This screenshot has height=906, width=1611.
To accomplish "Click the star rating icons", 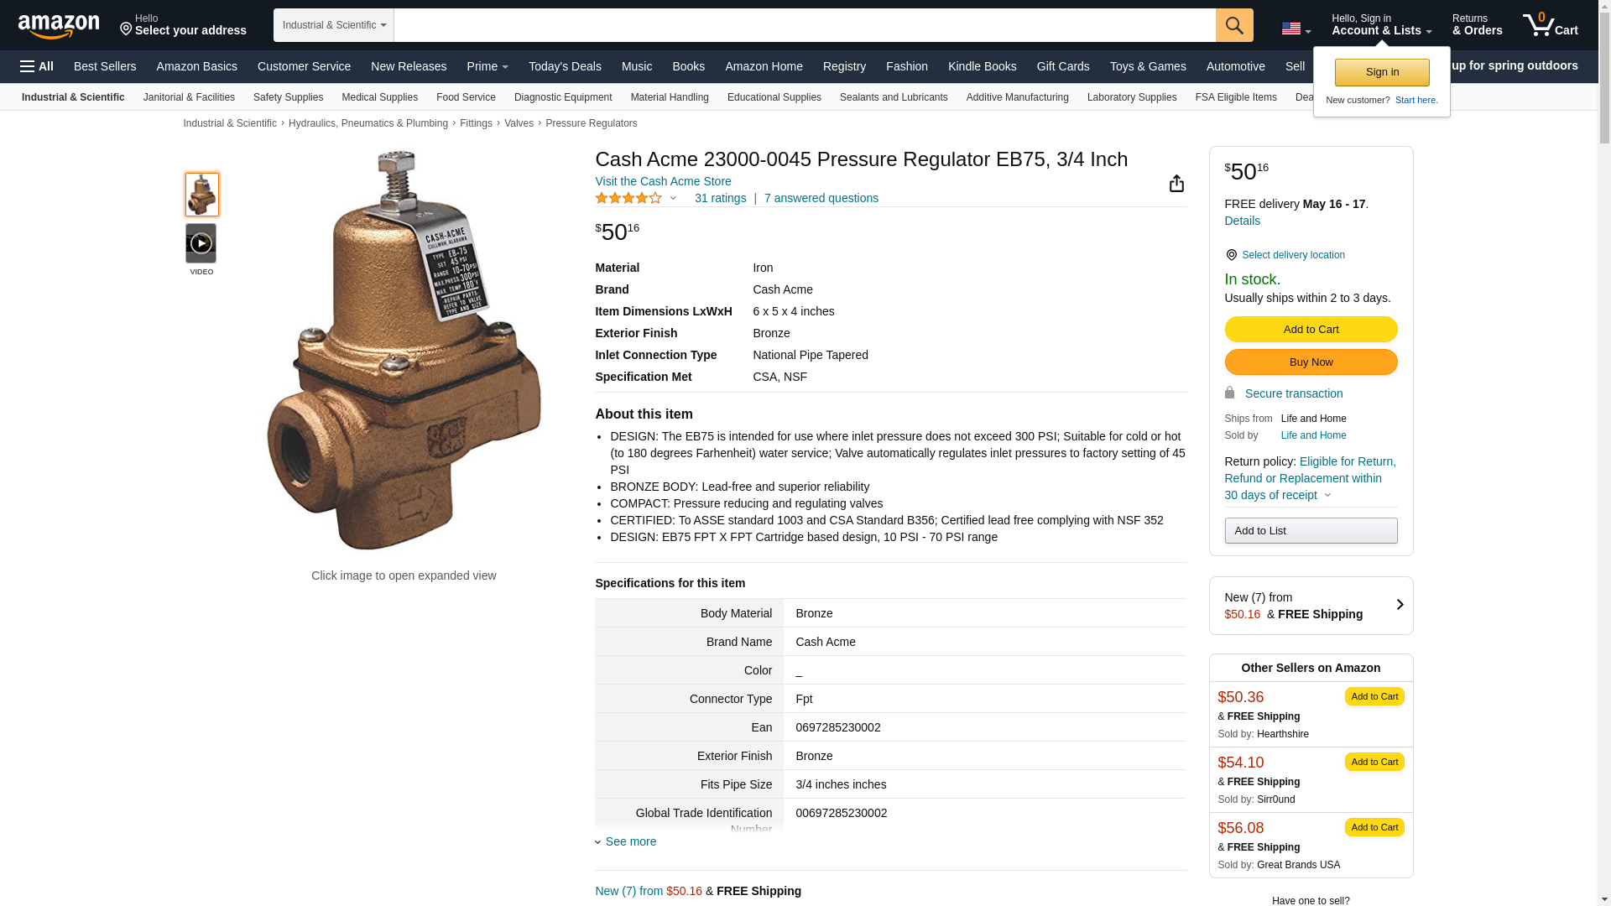I will tap(628, 198).
